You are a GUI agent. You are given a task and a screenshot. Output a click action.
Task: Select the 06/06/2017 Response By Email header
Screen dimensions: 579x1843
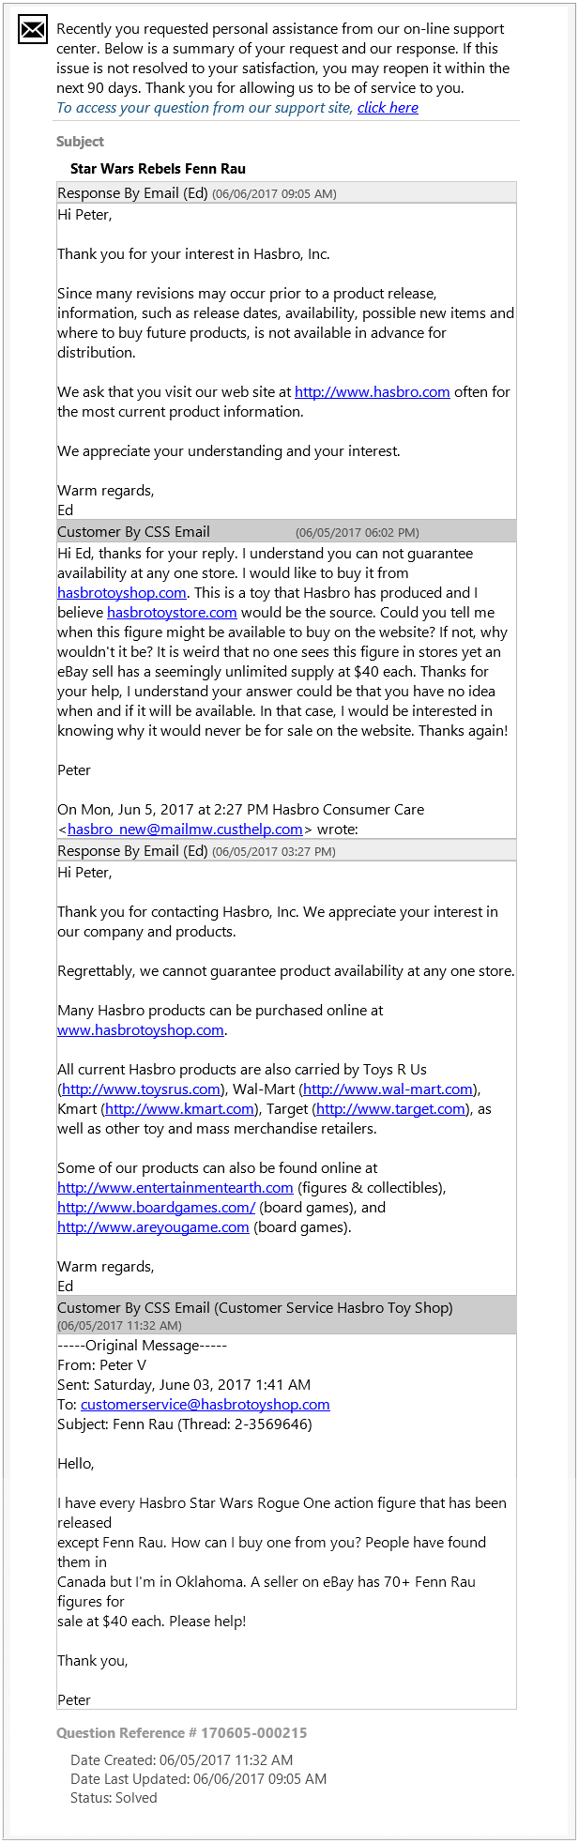(x=286, y=193)
